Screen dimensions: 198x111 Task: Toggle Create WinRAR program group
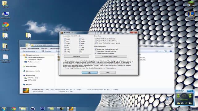tap(96, 43)
